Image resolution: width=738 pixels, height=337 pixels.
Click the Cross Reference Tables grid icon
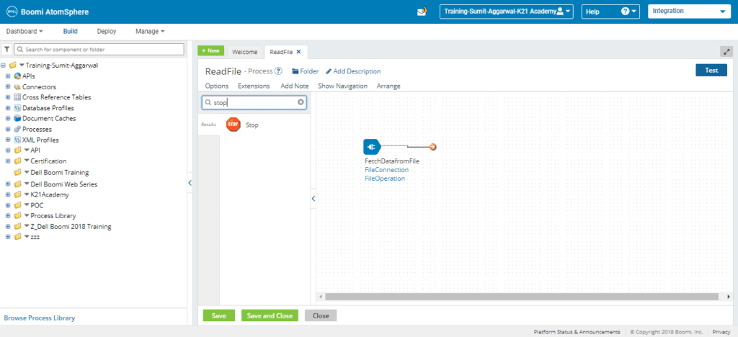[x=17, y=97]
